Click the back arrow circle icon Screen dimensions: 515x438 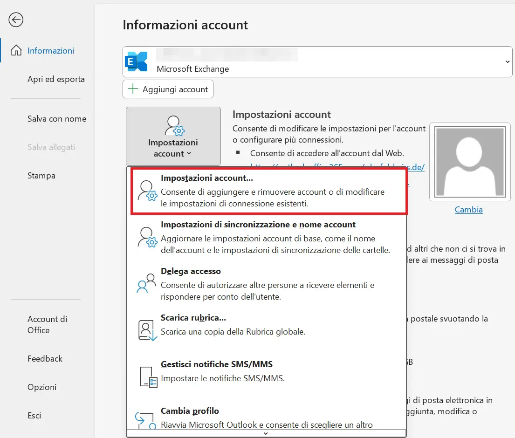coord(16,20)
